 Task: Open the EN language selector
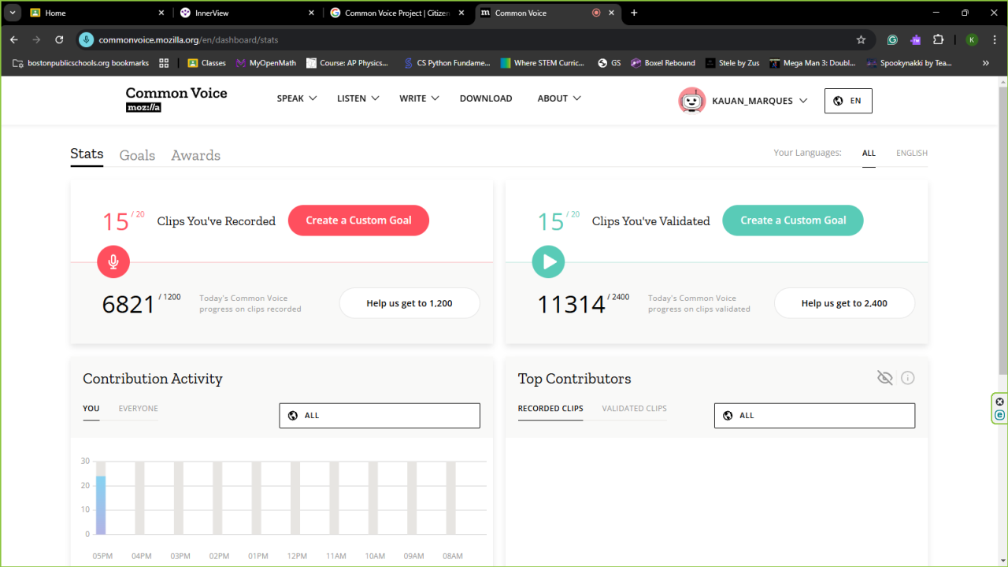point(848,101)
